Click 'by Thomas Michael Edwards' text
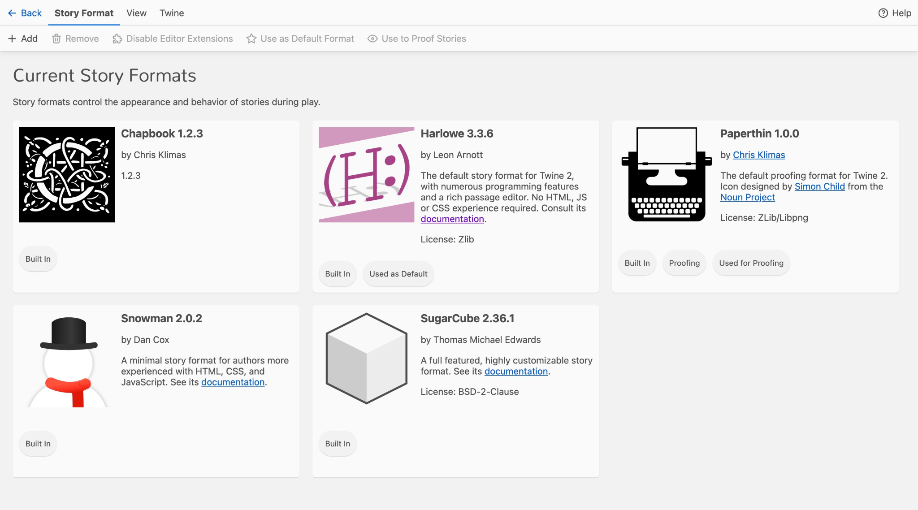This screenshot has height=510, width=918. tap(481, 340)
